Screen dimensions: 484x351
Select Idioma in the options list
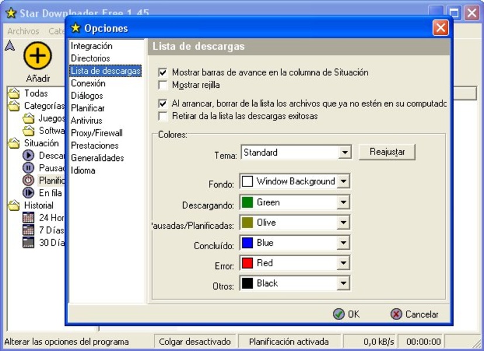click(83, 171)
